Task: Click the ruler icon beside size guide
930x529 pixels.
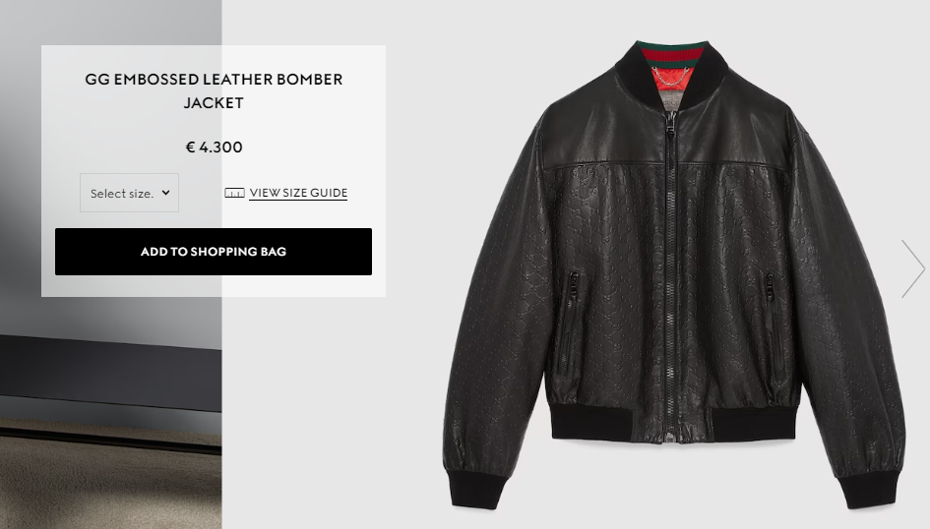Action: pyautogui.click(x=234, y=193)
